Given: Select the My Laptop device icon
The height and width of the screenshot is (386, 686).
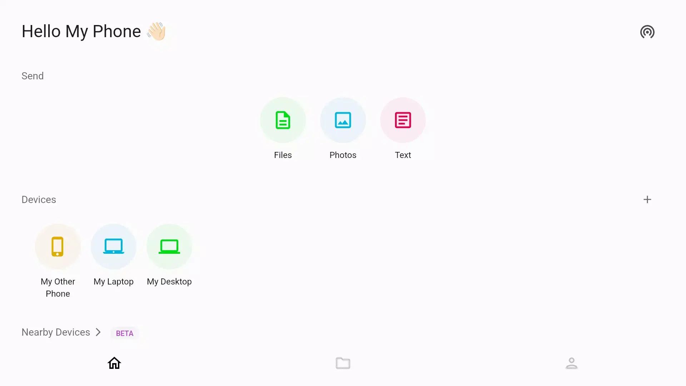Looking at the screenshot, I should pos(114,247).
